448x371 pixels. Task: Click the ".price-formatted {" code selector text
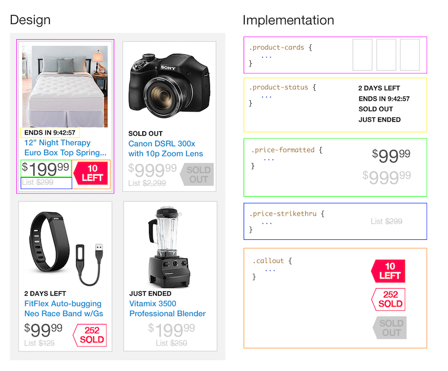pyautogui.click(x=287, y=150)
